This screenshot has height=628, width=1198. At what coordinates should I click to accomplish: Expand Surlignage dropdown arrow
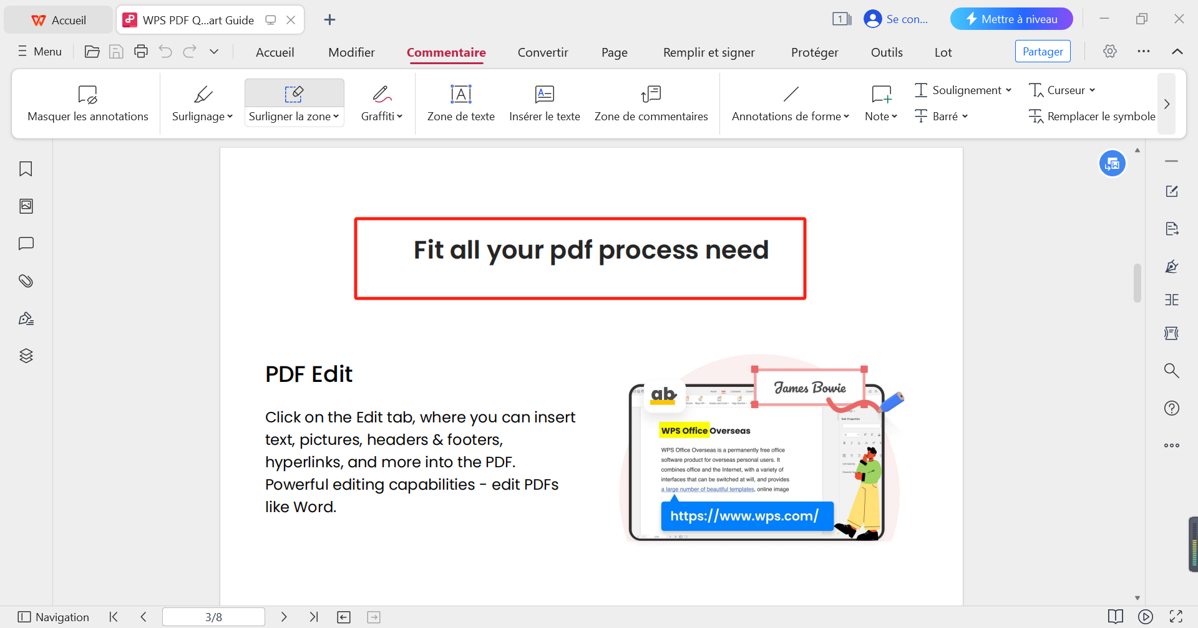pos(230,117)
